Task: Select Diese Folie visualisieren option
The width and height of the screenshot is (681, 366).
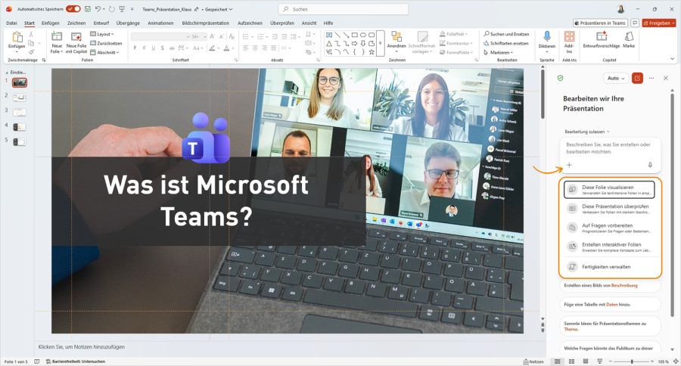Action: [609, 190]
